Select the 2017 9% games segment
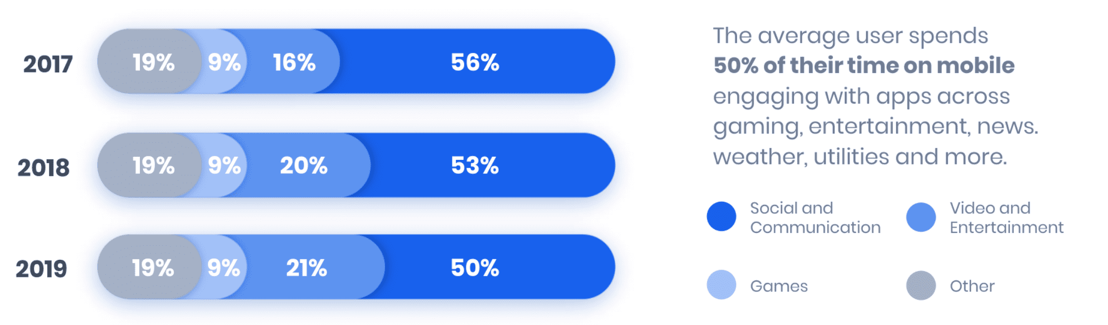This screenshot has width=1108, height=325. 224,62
